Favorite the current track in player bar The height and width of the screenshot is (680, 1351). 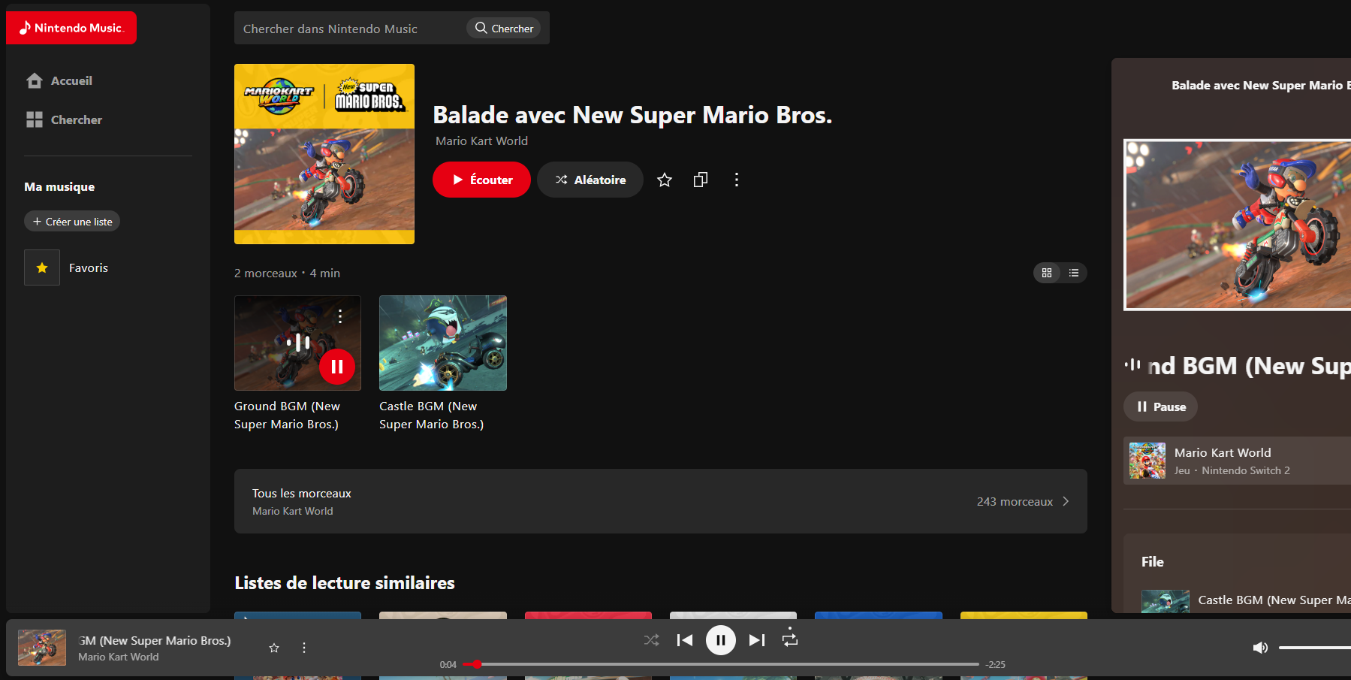click(x=274, y=648)
